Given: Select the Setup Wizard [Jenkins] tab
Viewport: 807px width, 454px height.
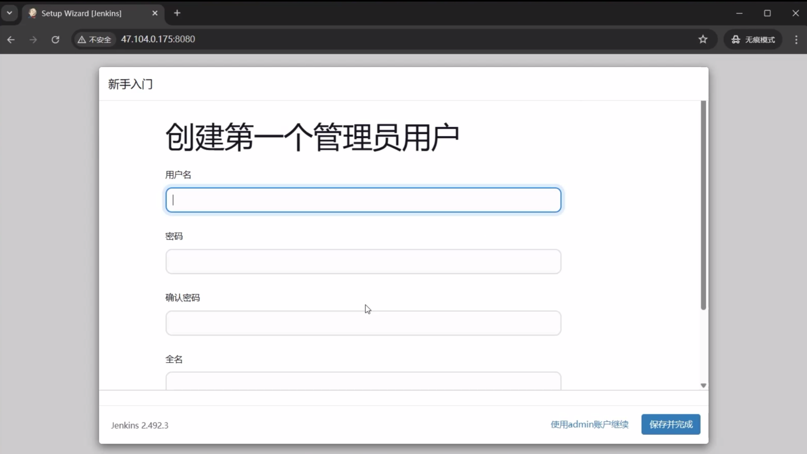Looking at the screenshot, I should pos(93,14).
